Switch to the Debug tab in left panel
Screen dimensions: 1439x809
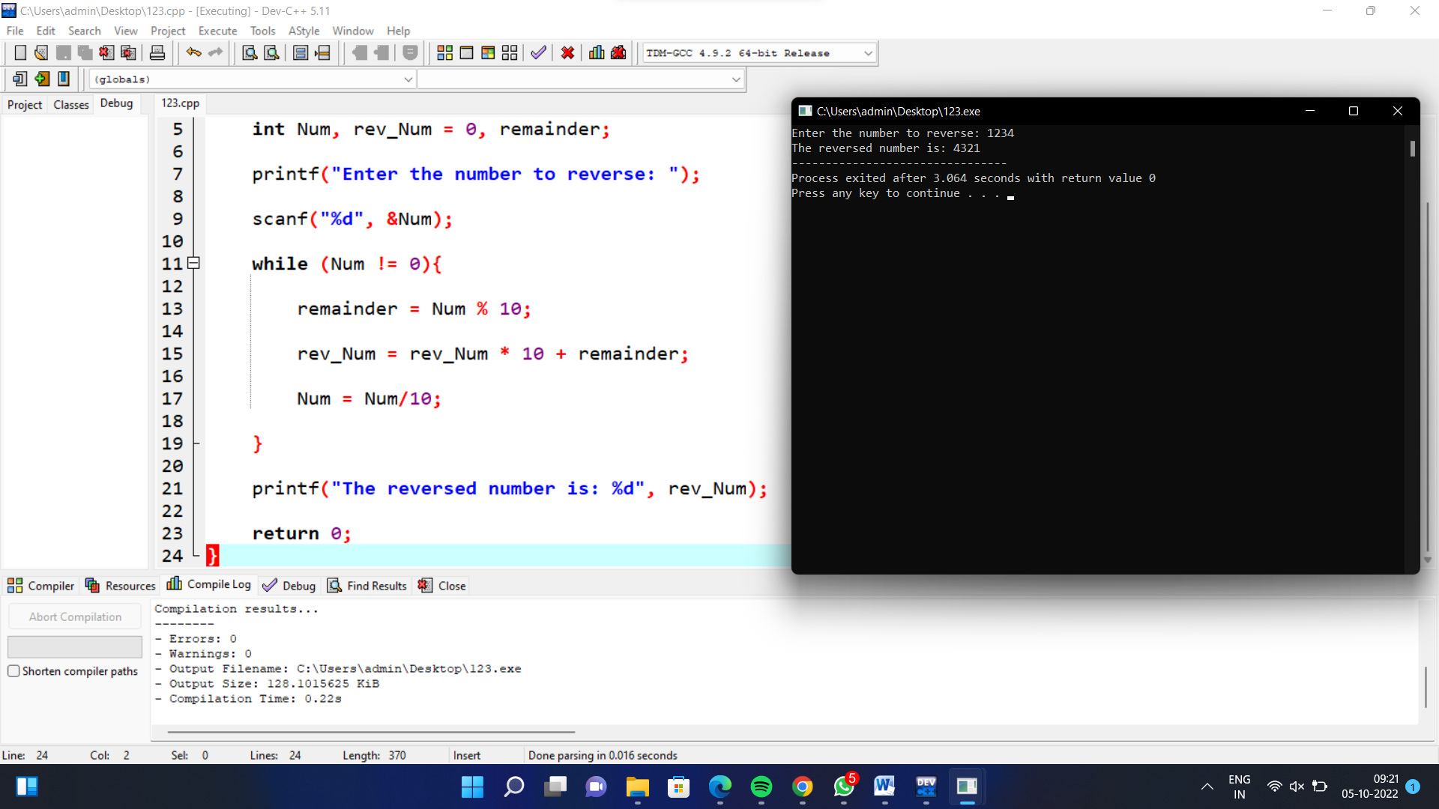116,104
